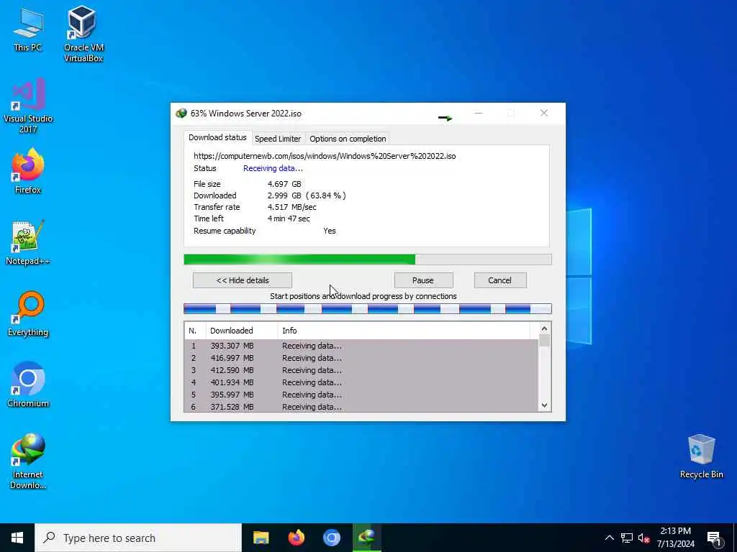
Task: Click the IDM icon in the dialog title bar
Action: pyautogui.click(x=181, y=113)
